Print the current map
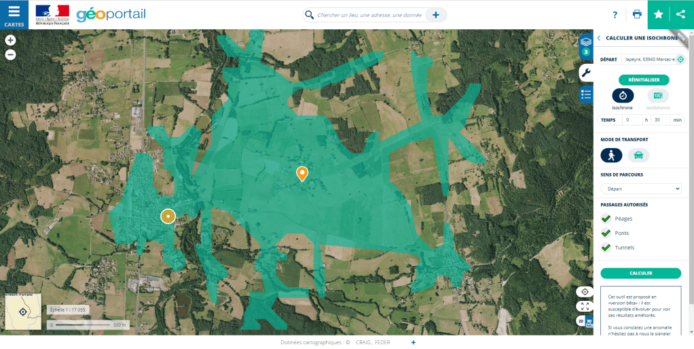The image size is (694, 349). [x=636, y=14]
